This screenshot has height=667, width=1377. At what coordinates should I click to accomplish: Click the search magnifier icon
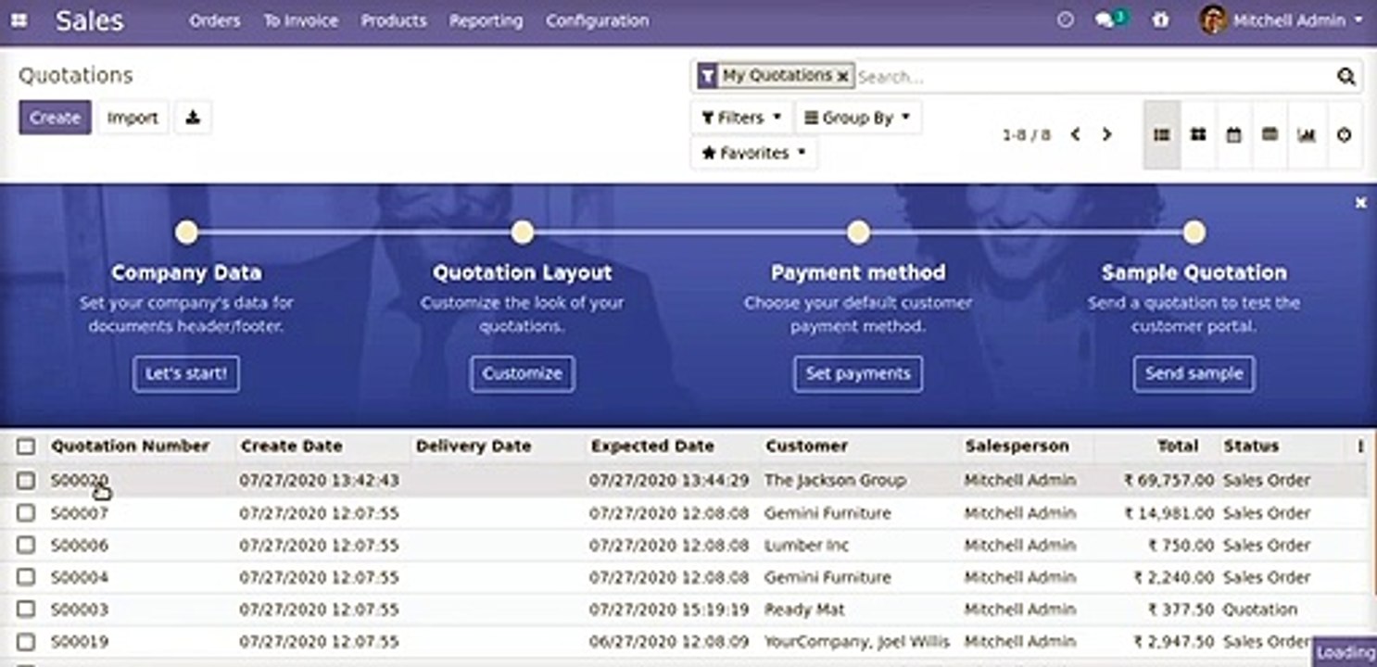pos(1345,77)
